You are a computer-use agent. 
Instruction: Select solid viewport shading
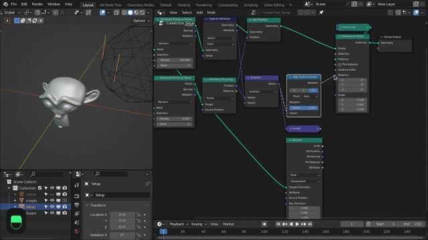[x=130, y=13]
